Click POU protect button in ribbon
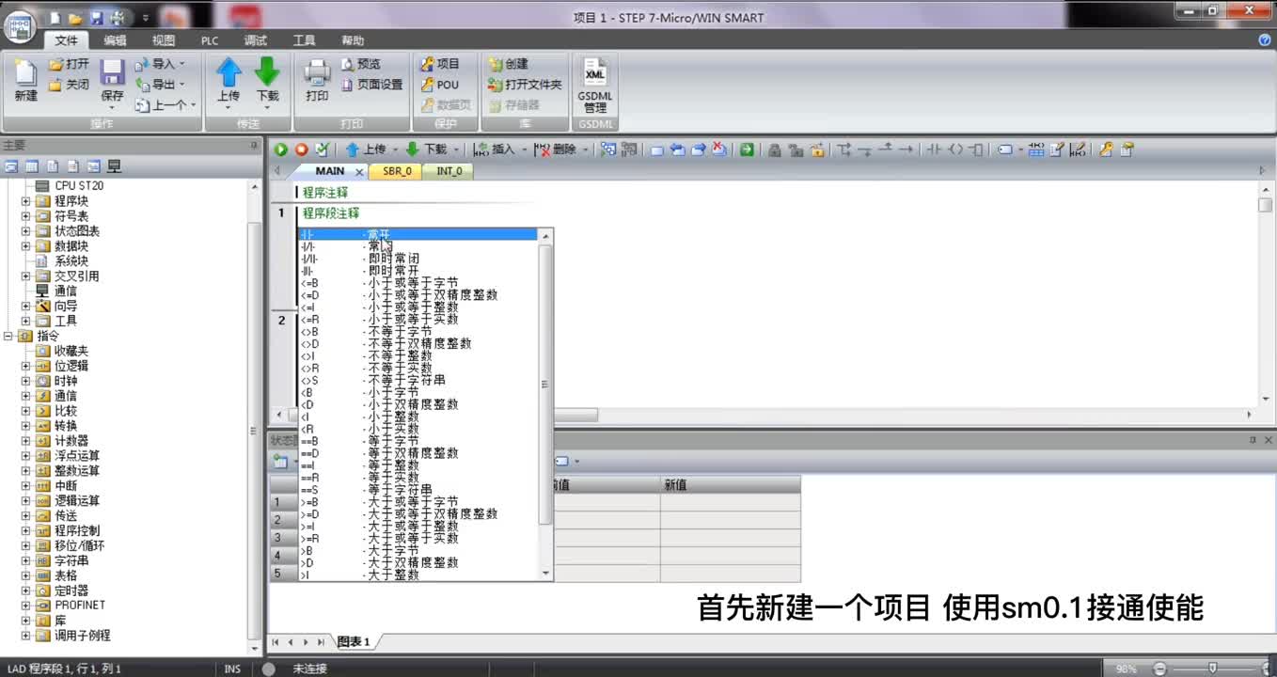This screenshot has height=677, width=1277. pos(440,85)
